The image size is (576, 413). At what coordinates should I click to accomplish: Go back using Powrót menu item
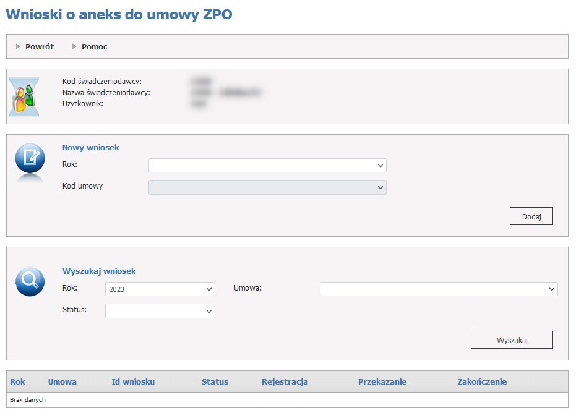point(40,46)
